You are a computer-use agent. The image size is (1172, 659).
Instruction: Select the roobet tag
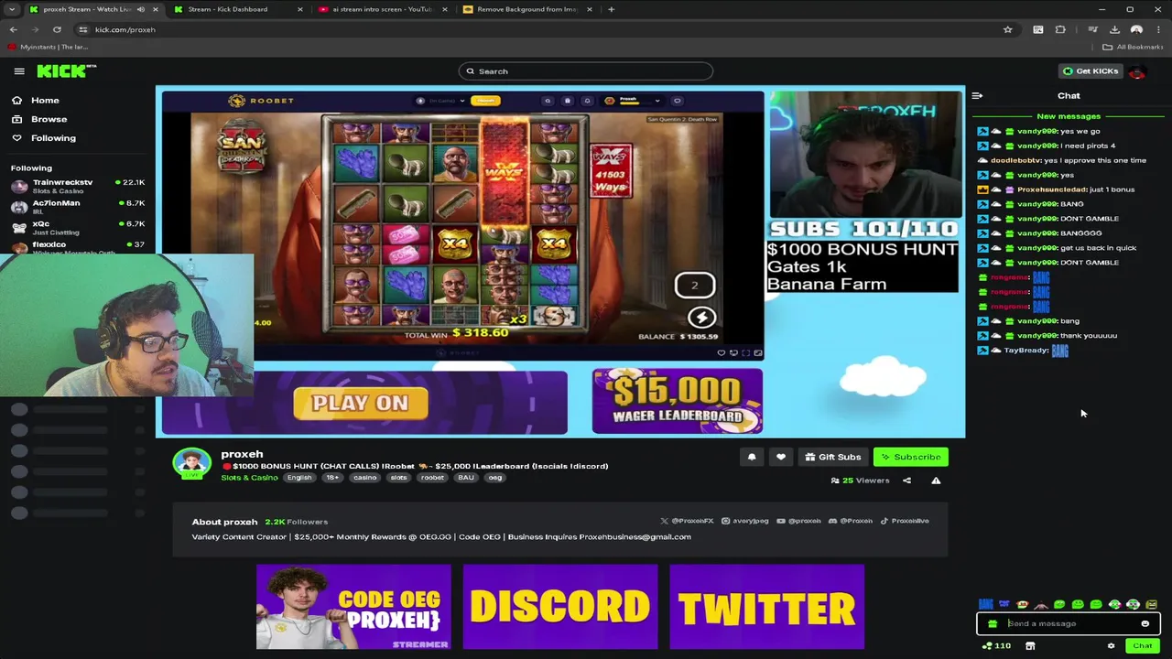click(432, 478)
